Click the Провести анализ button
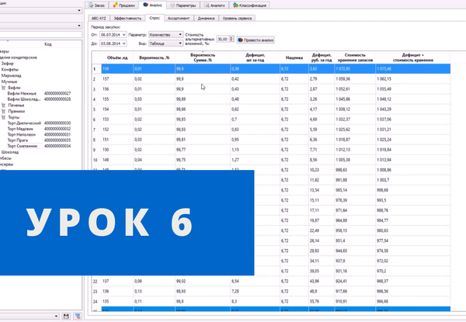The width and height of the screenshot is (466, 322). tap(256, 40)
